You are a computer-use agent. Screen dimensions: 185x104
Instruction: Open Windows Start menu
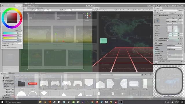(x=2, y=102)
